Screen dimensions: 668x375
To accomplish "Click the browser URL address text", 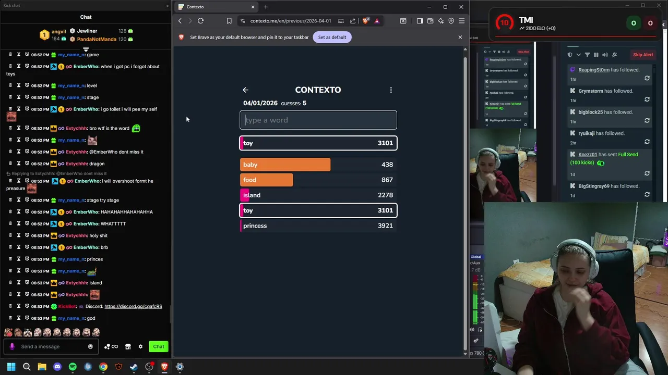I will click(290, 21).
